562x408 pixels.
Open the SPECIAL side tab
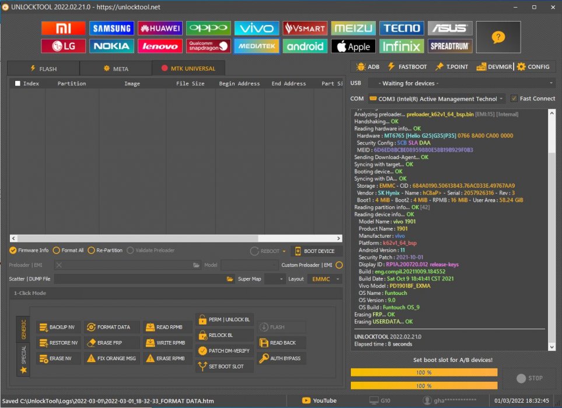pos(23,359)
